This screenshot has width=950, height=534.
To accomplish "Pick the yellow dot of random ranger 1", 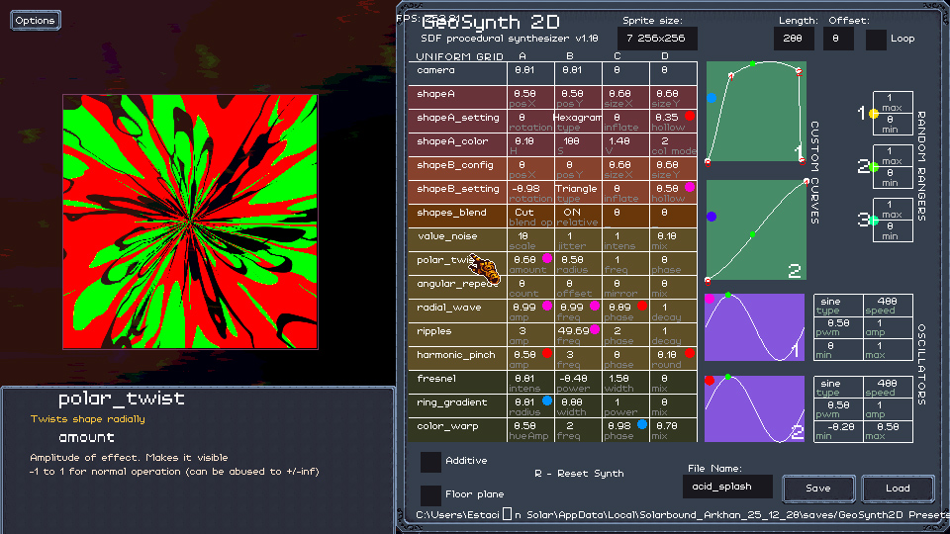I will (x=874, y=114).
